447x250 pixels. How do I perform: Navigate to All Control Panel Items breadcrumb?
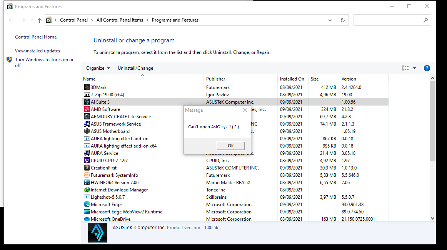coord(120,20)
